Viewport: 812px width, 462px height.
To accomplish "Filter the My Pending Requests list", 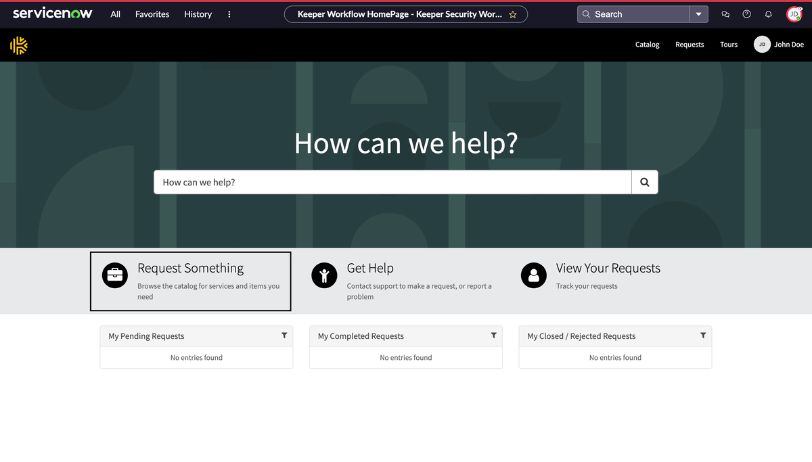I will click(284, 336).
